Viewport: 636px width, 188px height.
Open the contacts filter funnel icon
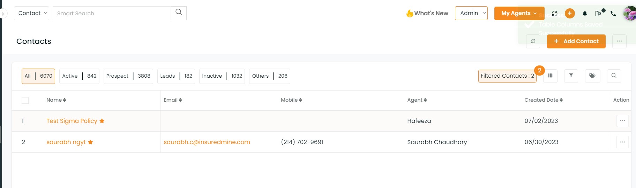click(571, 76)
